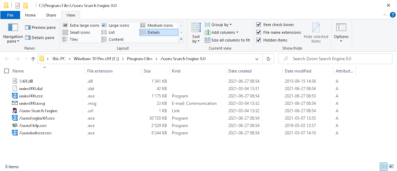
Task: Click the E-mail; Communication kind cell
Action: [194, 103]
